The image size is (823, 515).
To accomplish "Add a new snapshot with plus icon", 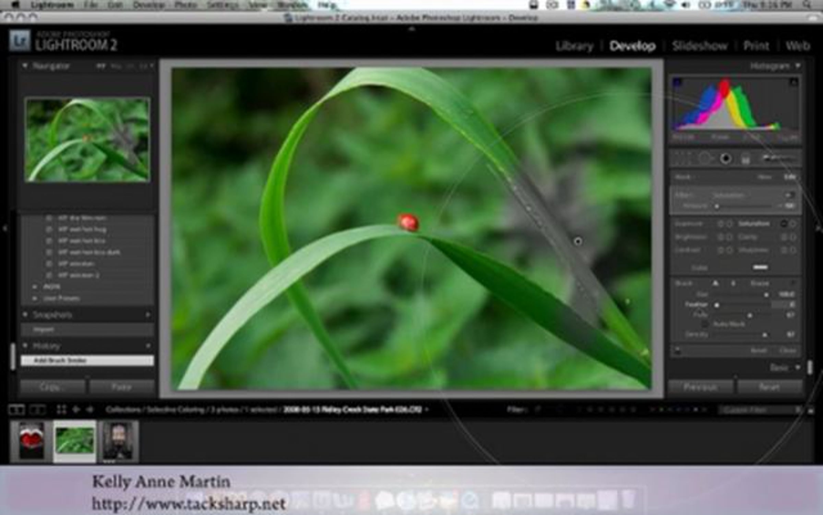I will [148, 314].
